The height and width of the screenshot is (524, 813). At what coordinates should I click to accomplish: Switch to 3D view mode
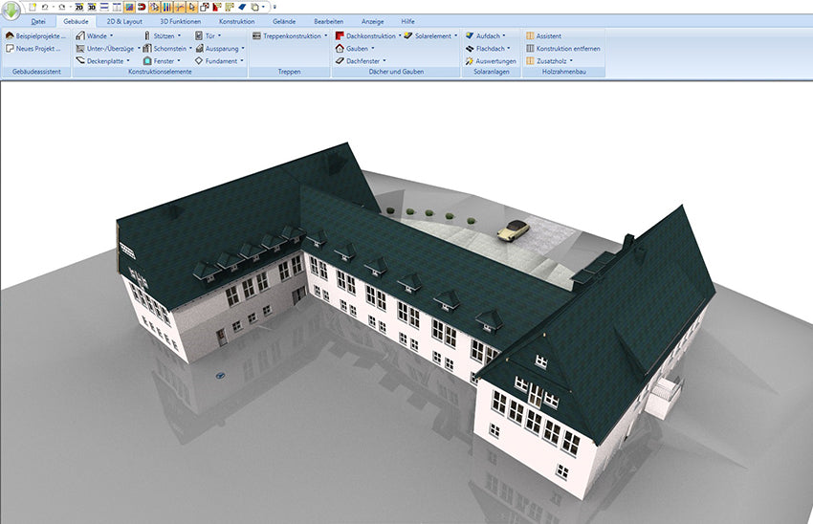click(92, 7)
